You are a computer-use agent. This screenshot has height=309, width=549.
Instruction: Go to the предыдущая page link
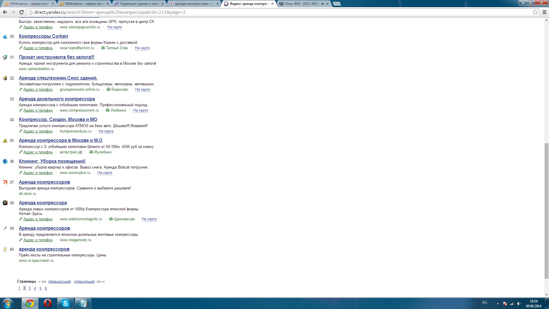[x=59, y=282]
